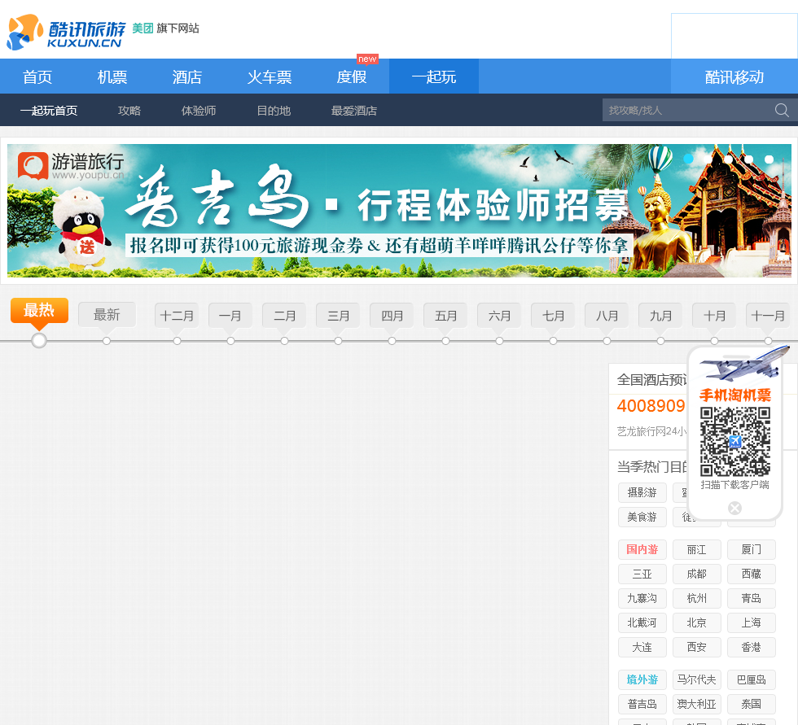Click the 厦门 destination tag

point(751,549)
